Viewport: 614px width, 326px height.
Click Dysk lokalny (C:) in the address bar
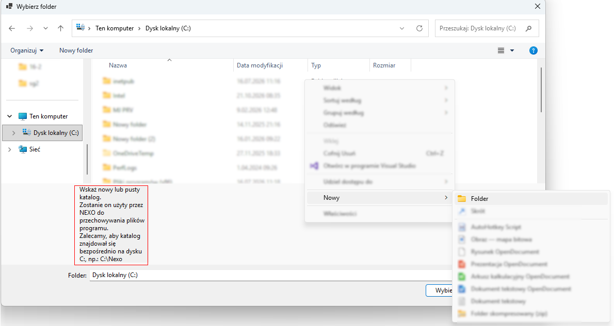[168, 28]
